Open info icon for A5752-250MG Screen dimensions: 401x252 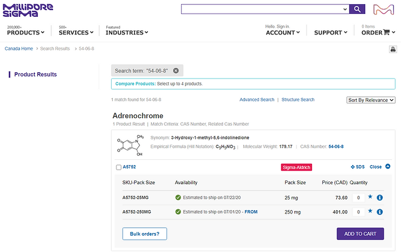380,212
